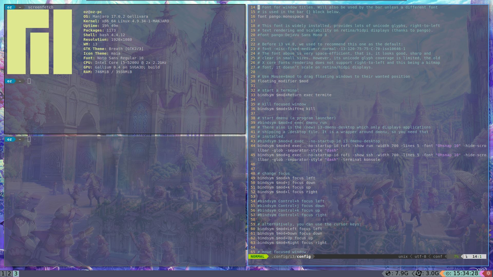Select the active workspace 3 button
Viewport: 493px width, 277px height.
tap(16, 273)
